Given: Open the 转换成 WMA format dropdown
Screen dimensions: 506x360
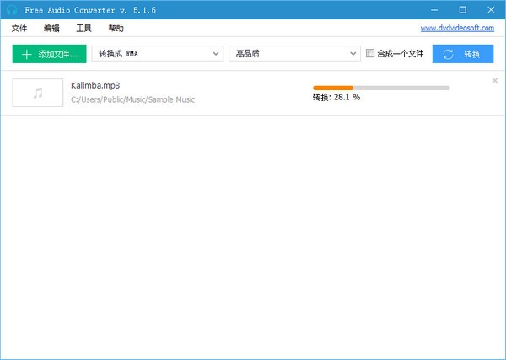Looking at the screenshot, I should [x=156, y=54].
